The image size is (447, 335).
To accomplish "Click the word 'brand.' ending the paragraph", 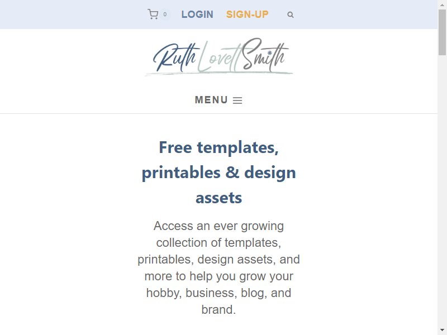I will [x=218, y=310].
